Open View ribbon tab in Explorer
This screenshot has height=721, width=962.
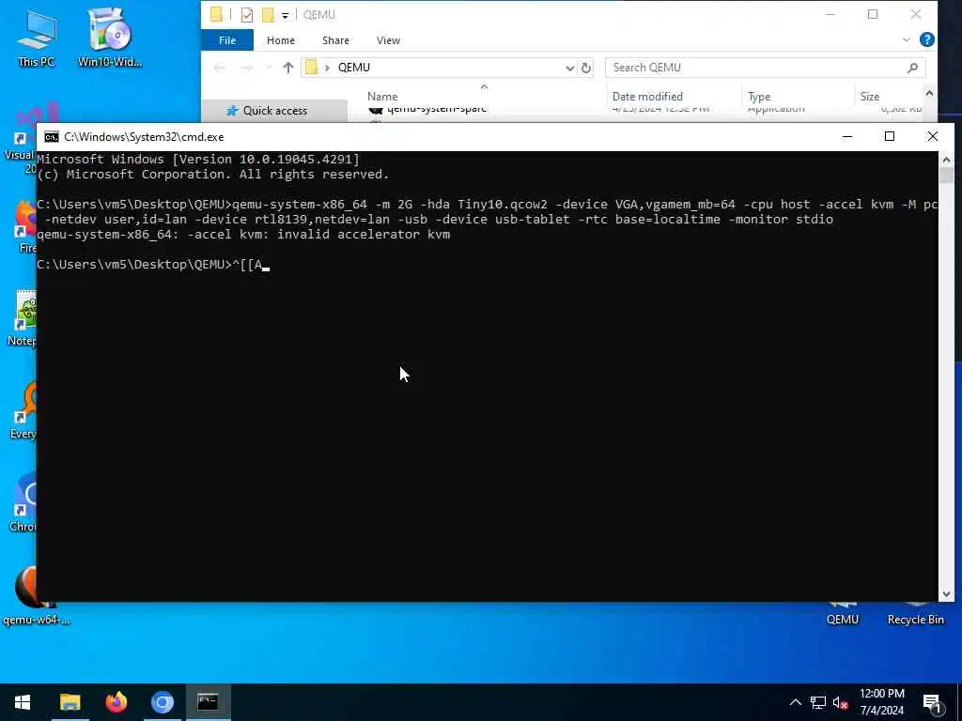(x=388, y=40)
